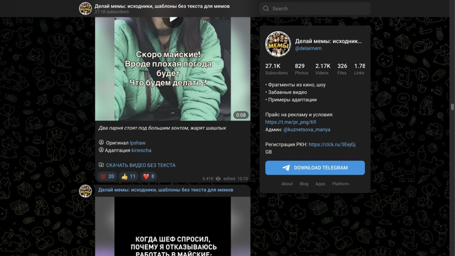Select the 1.78 Links counter
This screenshot has width=455, height=256.
point(359,69)
